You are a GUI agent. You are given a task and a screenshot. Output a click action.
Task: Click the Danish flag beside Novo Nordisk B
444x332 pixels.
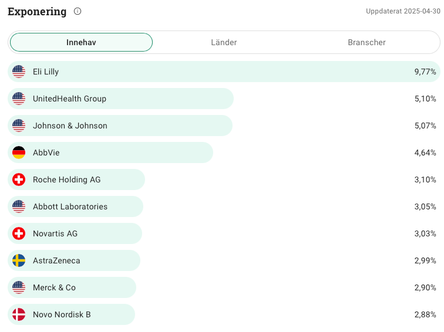pyautogui.click(x=19, y=314)
